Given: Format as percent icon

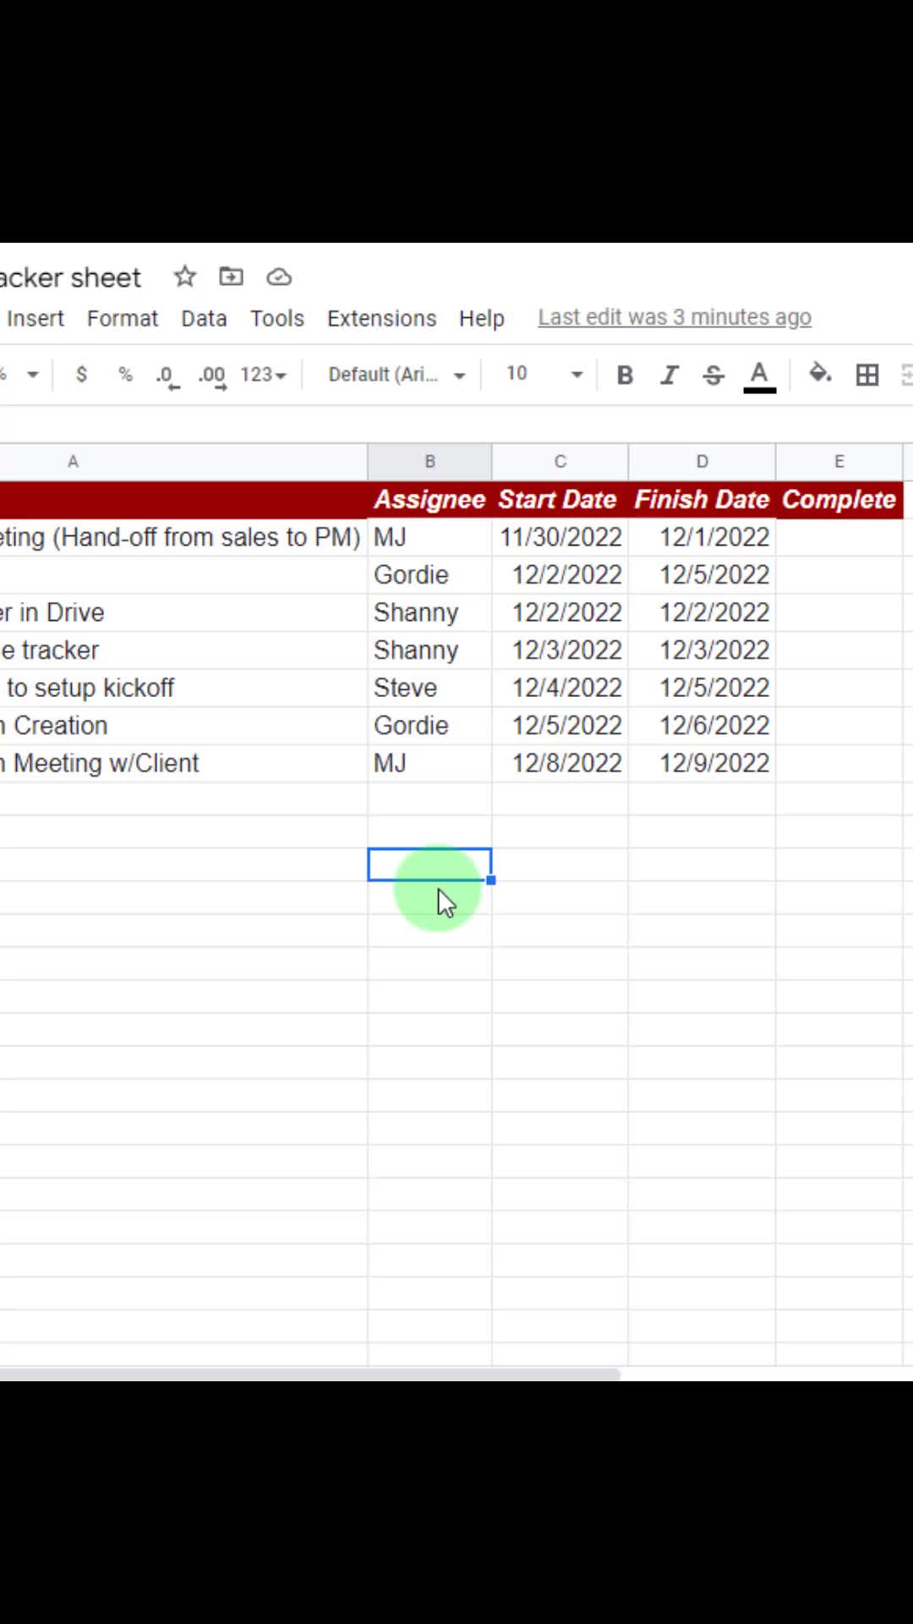Looking at the screenshot, I should (125, 374).
